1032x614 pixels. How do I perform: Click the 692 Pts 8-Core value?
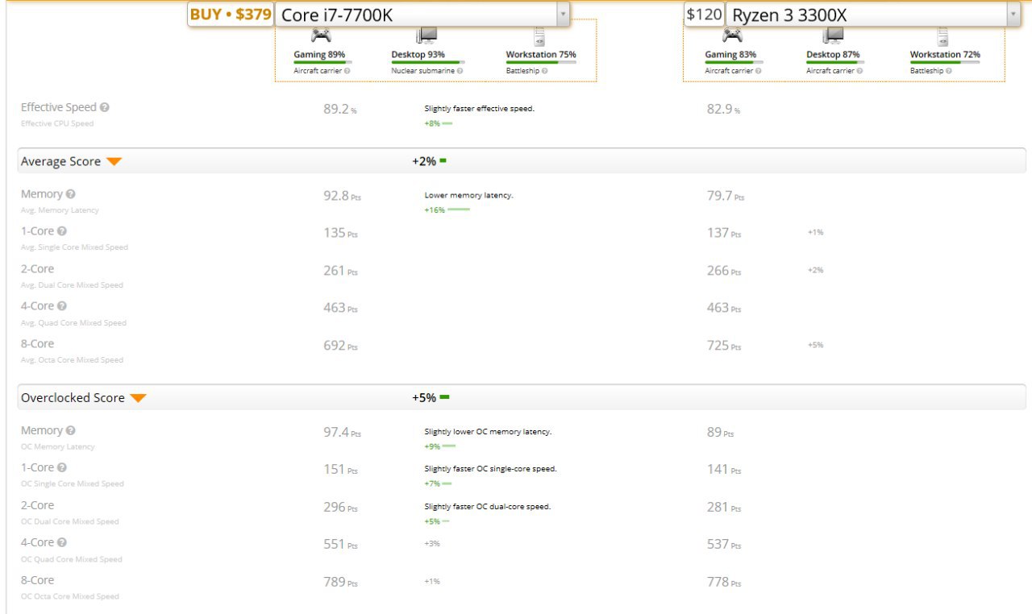pos(340,346)
